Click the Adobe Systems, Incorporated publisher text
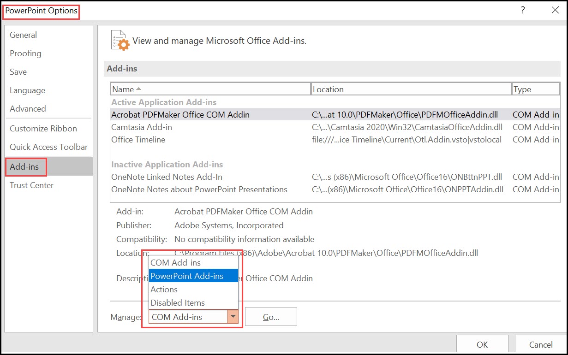The height and width of the screenshot is (355, 568). coord(229,226)
